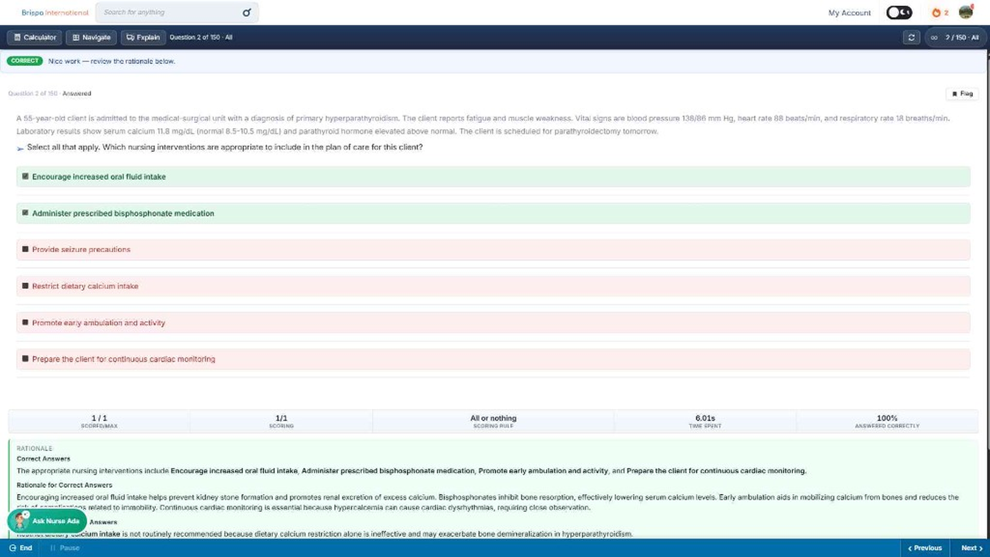Pause the session
Viewport: 990px width, 557px height.
(x=65, y=548)
